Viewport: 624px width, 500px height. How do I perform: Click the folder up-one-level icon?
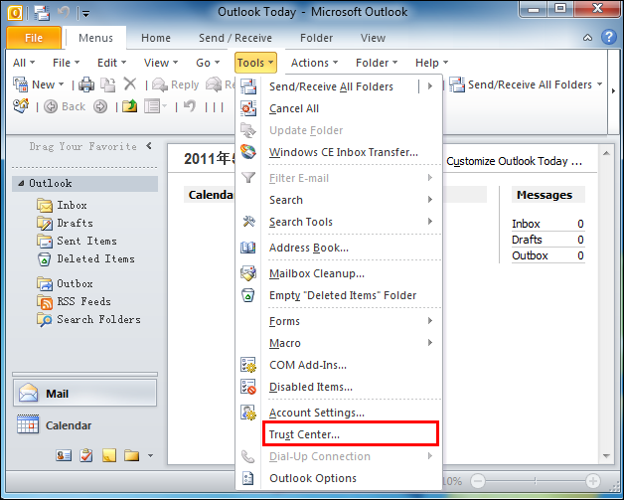130,106
